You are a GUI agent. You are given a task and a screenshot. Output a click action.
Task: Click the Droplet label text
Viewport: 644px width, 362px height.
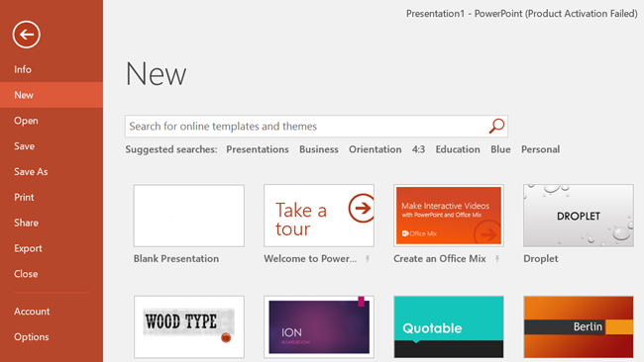[x=541, y=259]
